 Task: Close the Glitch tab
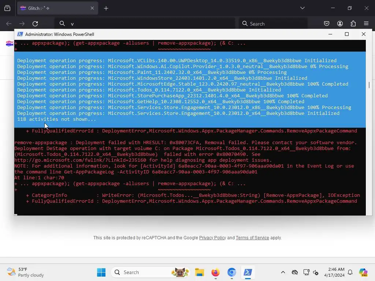[92, 8]
